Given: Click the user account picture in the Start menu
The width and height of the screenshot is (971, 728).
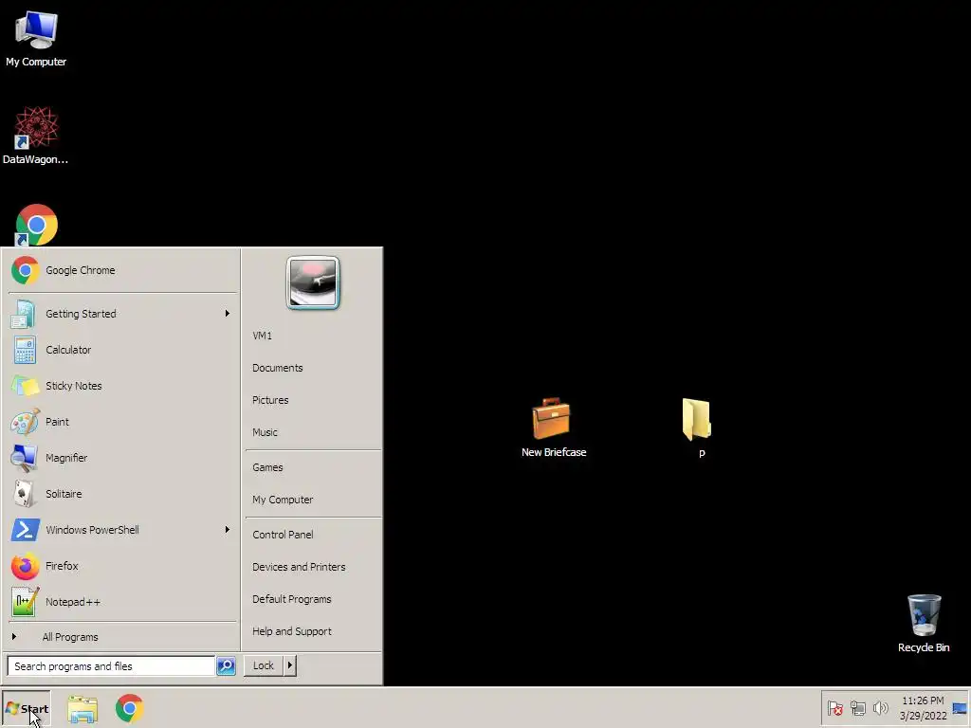Looking at the screenshot, I should click(313, 282).
